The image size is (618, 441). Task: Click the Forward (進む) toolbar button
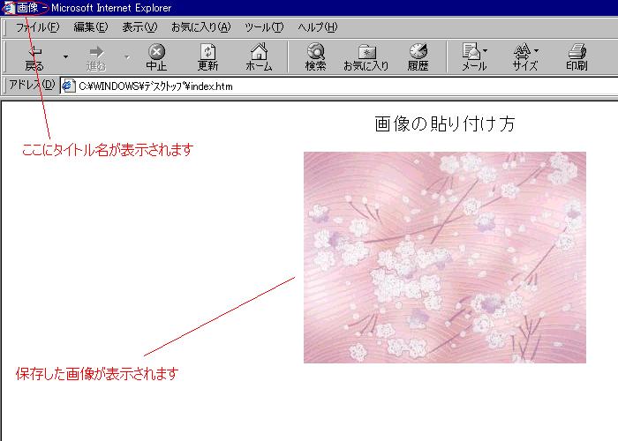coord(96,57)
